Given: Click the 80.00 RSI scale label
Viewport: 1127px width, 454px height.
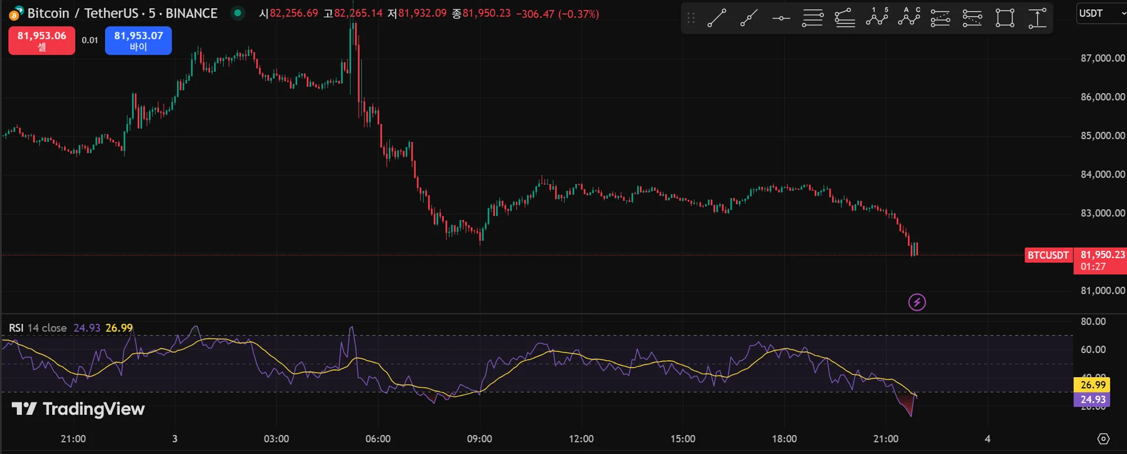Looking at the screenshot, I should [1093, 321].
